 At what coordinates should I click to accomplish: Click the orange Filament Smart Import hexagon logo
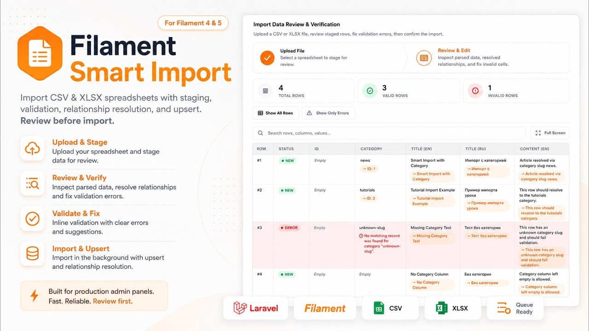(x=40, y=53)
